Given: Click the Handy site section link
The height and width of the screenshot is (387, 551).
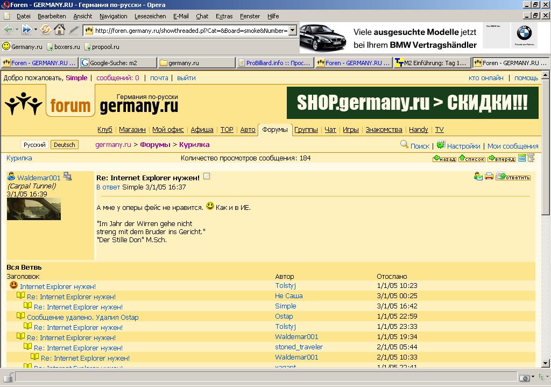Looking at the screenshot, I should tap(418, 129).
